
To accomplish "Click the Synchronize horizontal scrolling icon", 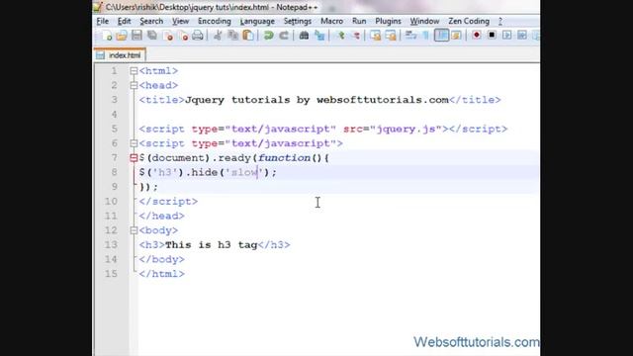I will click(391, 36).
